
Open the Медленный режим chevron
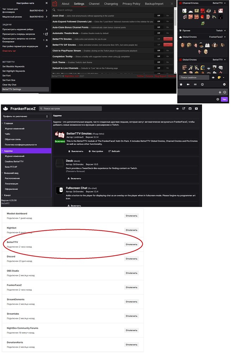46,17
